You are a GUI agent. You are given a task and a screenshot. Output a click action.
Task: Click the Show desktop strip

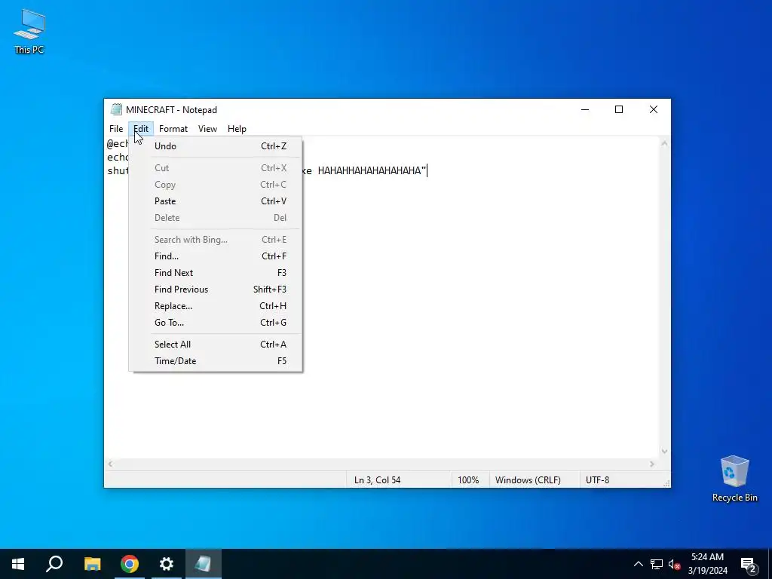[770, 564]
